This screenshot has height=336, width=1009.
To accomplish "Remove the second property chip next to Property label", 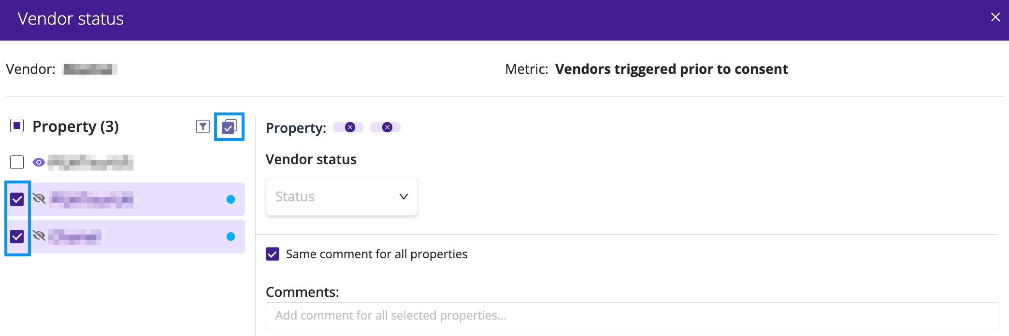I will pyautogui.click(x=386, y=127).
